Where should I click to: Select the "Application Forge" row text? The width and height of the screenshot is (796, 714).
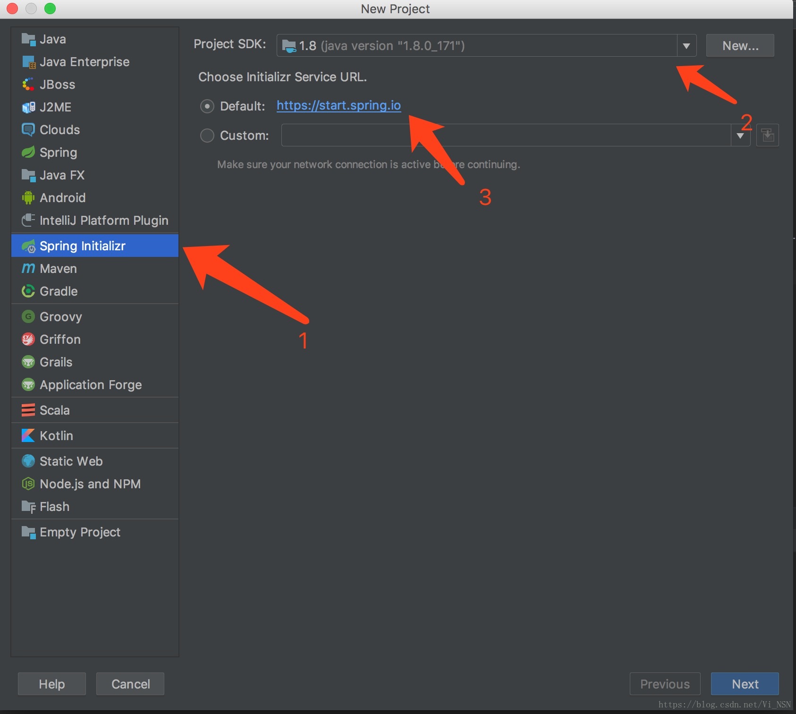click(91, 385)
